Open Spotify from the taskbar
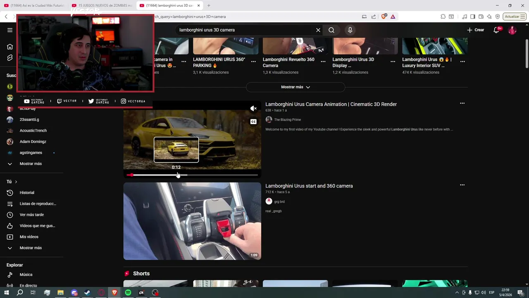529x298 pixels. (x=128, y=293)
